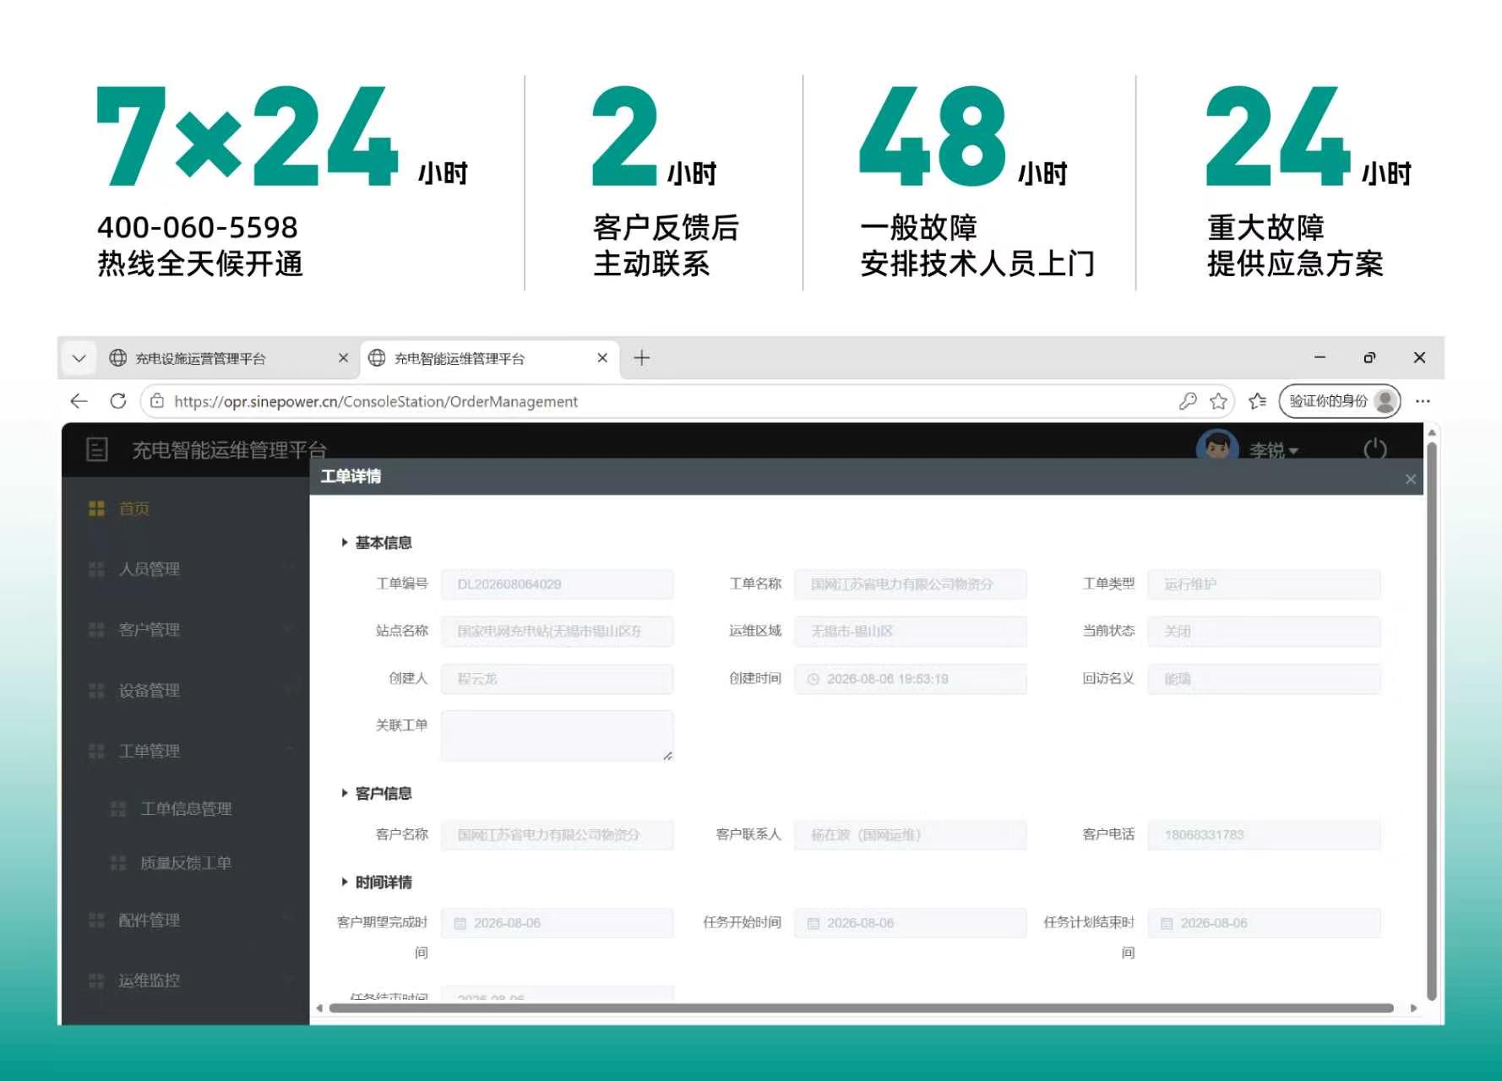Click the page vertical scrollbar
The image size is (1502, 1081).
tap(1432, 722)
